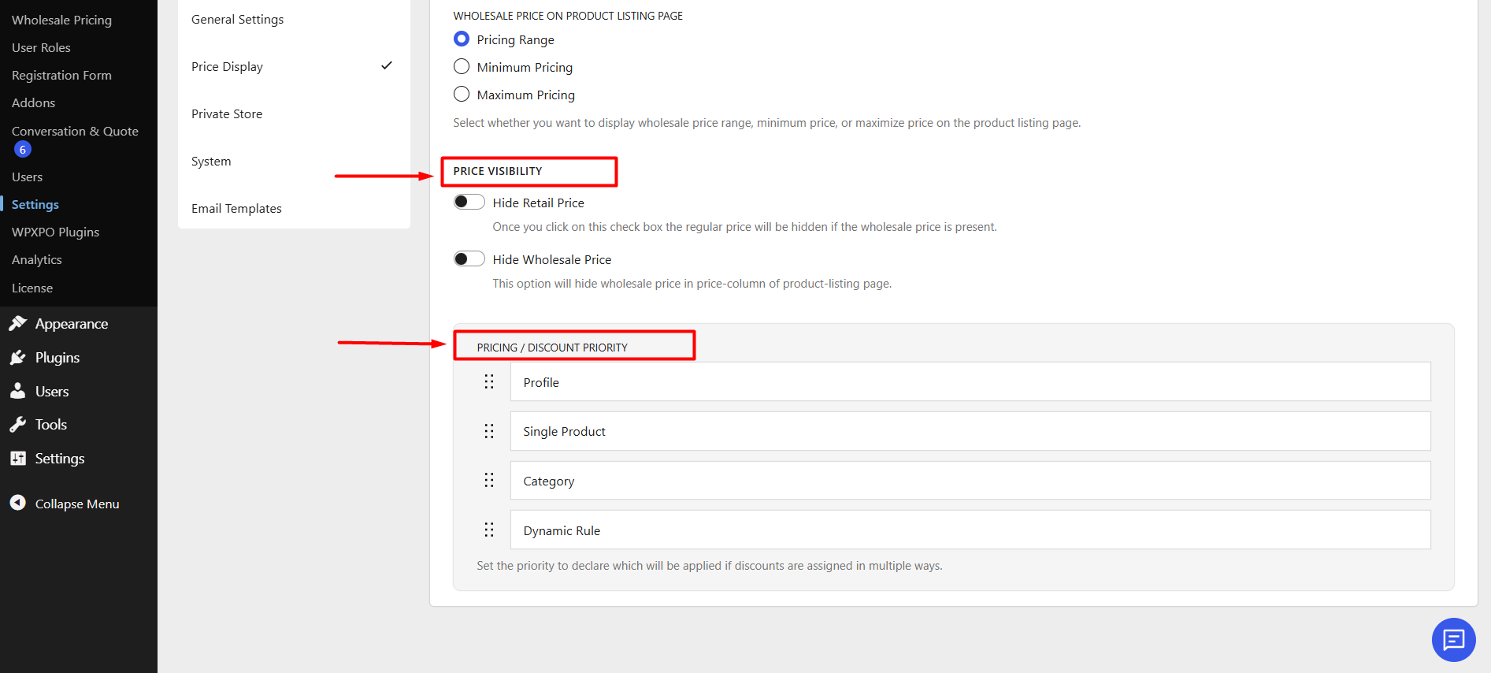Grab the drag handle beside Category
The width and height of the screenshot is (1491, 673).
click(x=489, y=480)
